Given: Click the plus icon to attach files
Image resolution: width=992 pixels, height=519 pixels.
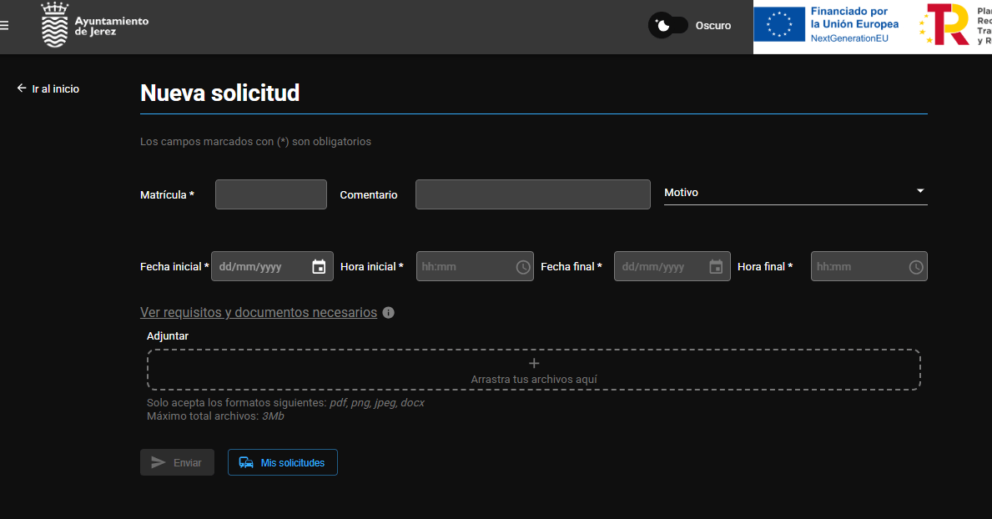Looking at the screenshot, I should tap(534, 363).
